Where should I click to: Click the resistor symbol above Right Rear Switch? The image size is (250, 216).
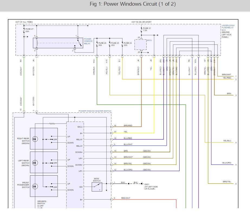52,124
